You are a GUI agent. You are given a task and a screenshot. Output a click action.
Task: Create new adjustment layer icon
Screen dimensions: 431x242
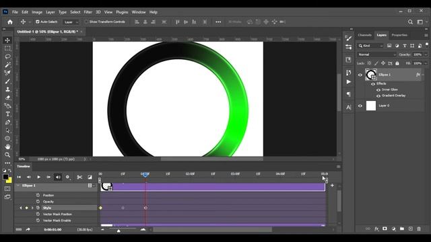click(x=393, y=229)
